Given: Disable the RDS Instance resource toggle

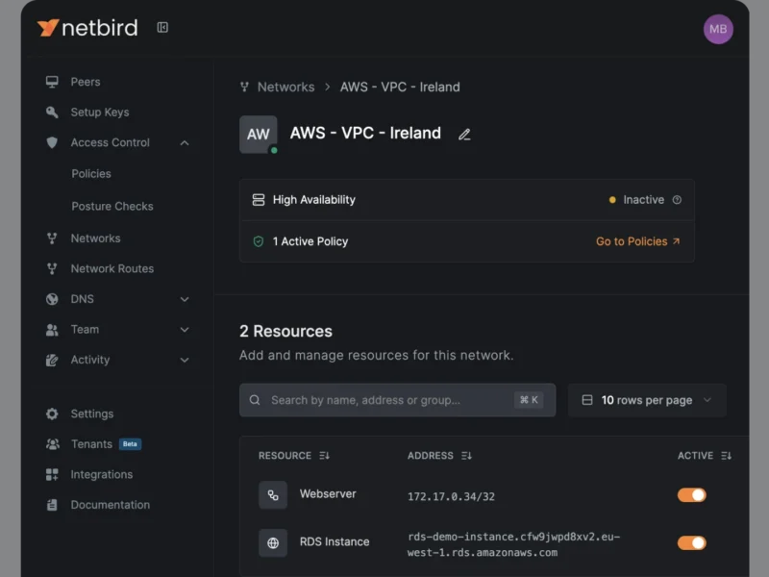Looking at the screenshot, I should (691, 542).
